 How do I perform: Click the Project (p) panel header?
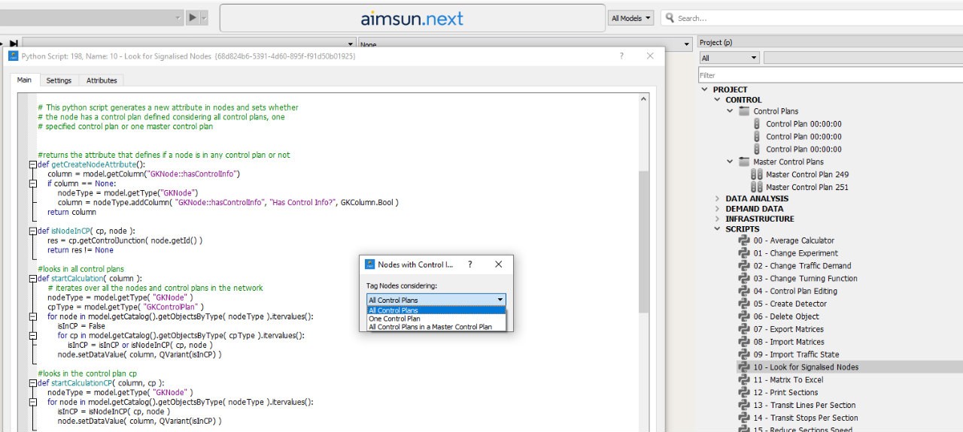pyautogui.click(x=831, y=43)
